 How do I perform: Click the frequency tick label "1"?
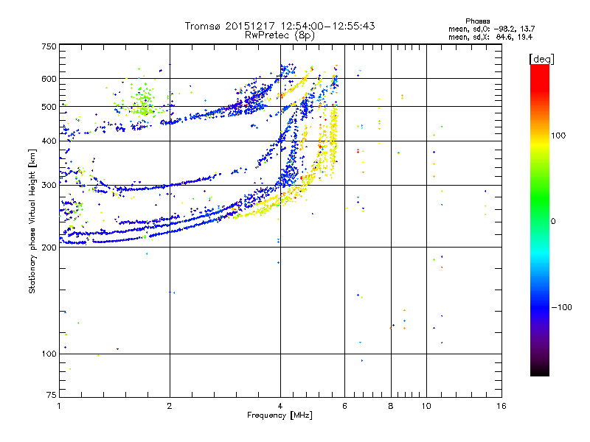pyautogui.click(x=59, y=406)
